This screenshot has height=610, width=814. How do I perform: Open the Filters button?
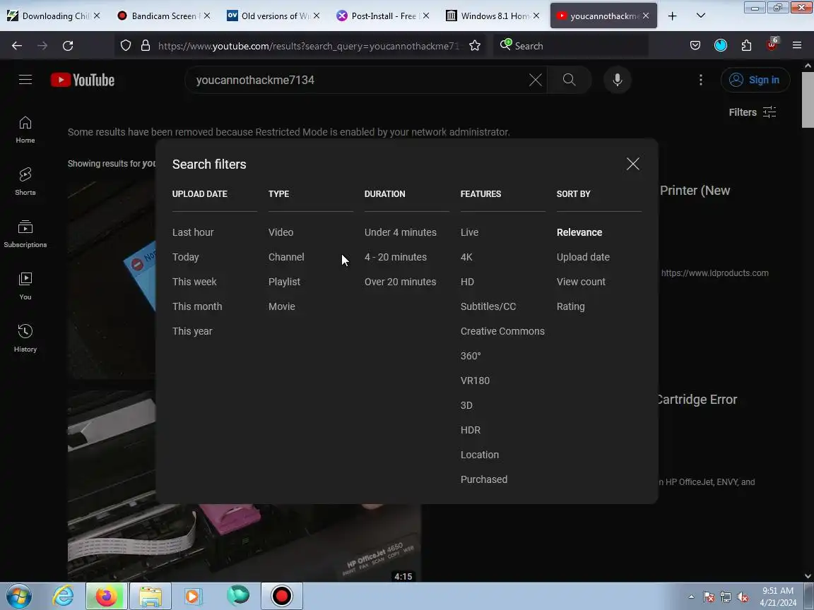coord(753,112)
